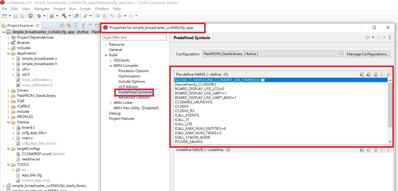Screen dimensions: 398x191
Task: Select simple_broadcaster_cc2640r2lp_stack_library project
Action: click(x=49, y=186)
